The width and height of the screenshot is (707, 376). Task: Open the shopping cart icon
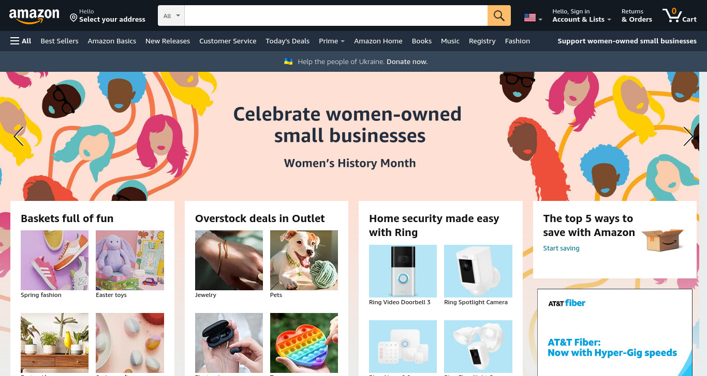(680, 15)
